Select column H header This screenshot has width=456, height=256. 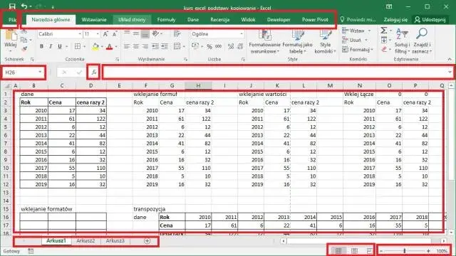(x=198, y=85)
